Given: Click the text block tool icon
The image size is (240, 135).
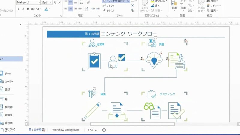Looking at the screenshot, I should click(133, 10).
